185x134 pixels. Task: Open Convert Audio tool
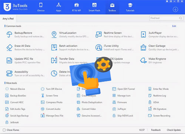51,109
